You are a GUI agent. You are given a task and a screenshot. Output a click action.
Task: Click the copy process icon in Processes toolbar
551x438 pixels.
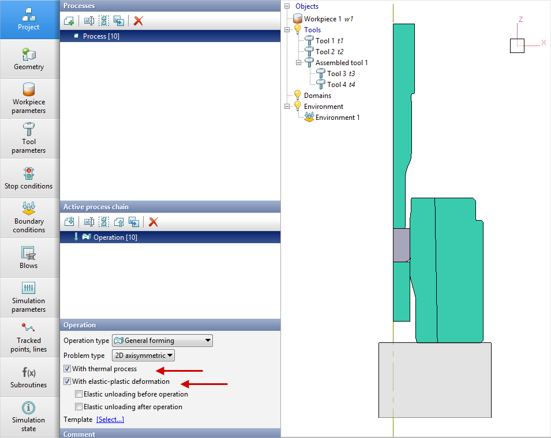(119, 21)
